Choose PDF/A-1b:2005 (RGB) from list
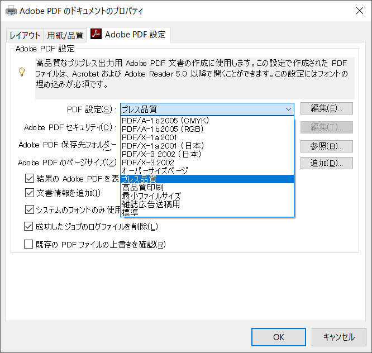The width and height of the screenshot is (372, 353). coord(207,129)
